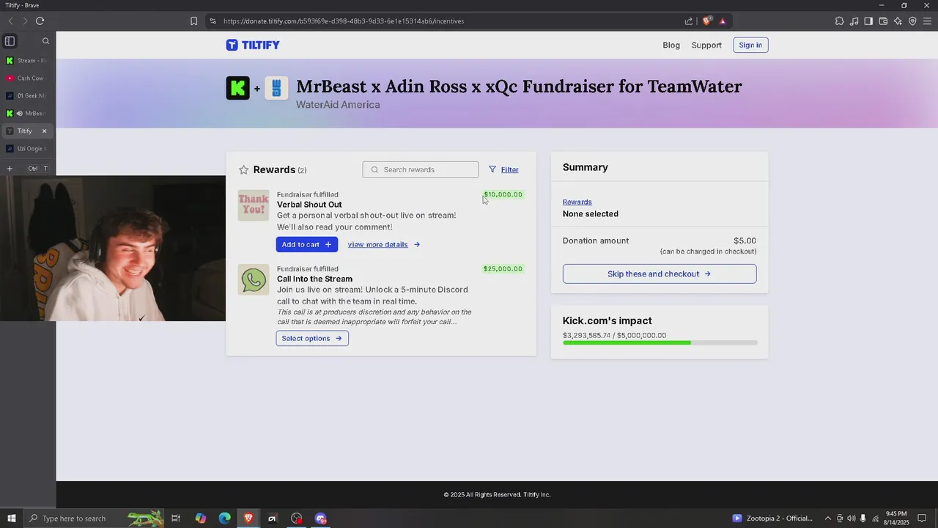Open the Brave hamburger main menu

click(927, 21)
